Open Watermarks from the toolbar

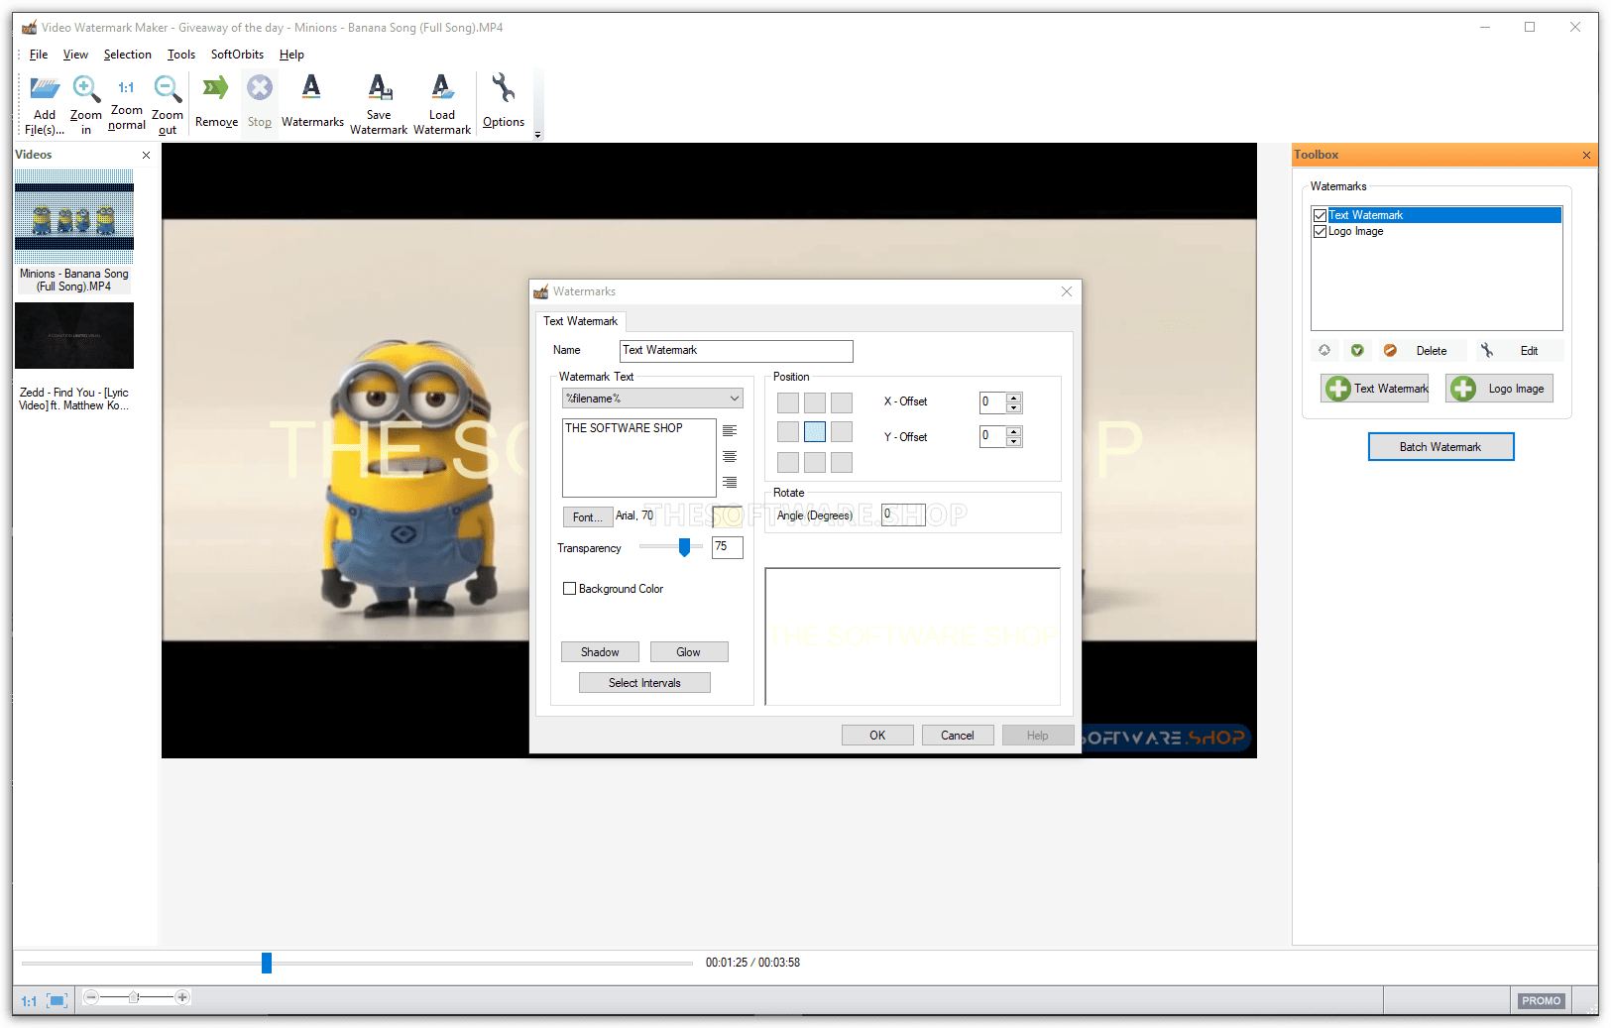click(x=311, y=89)
